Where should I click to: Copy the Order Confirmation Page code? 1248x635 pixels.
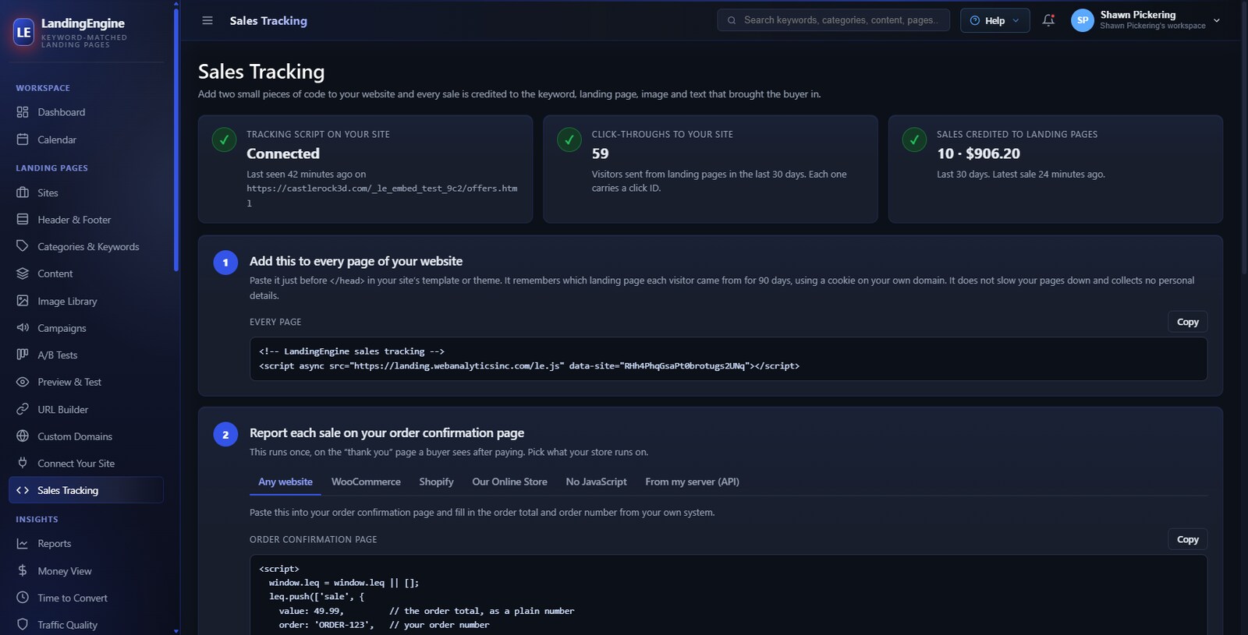[x=1188, y=539]
